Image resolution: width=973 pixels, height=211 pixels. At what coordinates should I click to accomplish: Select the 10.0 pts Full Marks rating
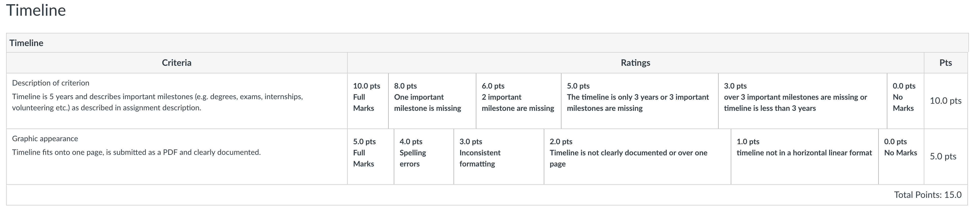(x=367, y=101)
